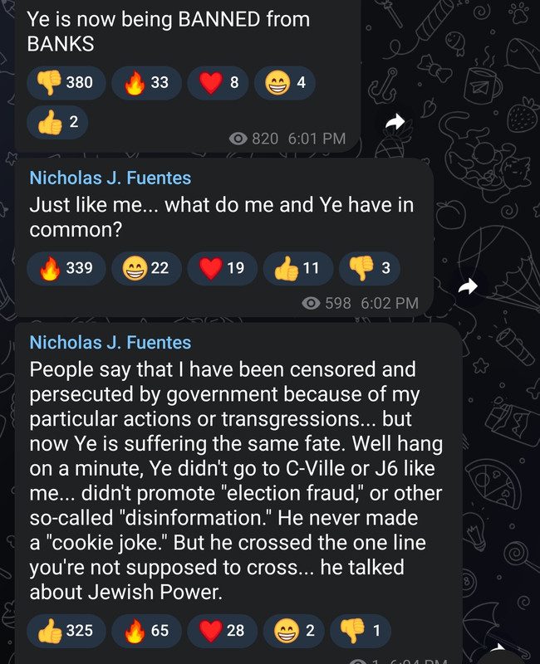Open sender name above 'People say that' message

click(x=110, y=343)
